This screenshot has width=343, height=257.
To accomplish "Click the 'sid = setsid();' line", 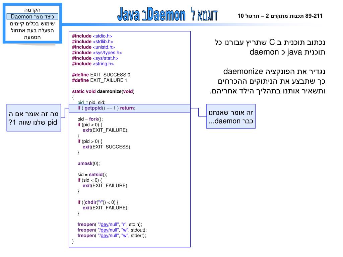I will 92,175.
